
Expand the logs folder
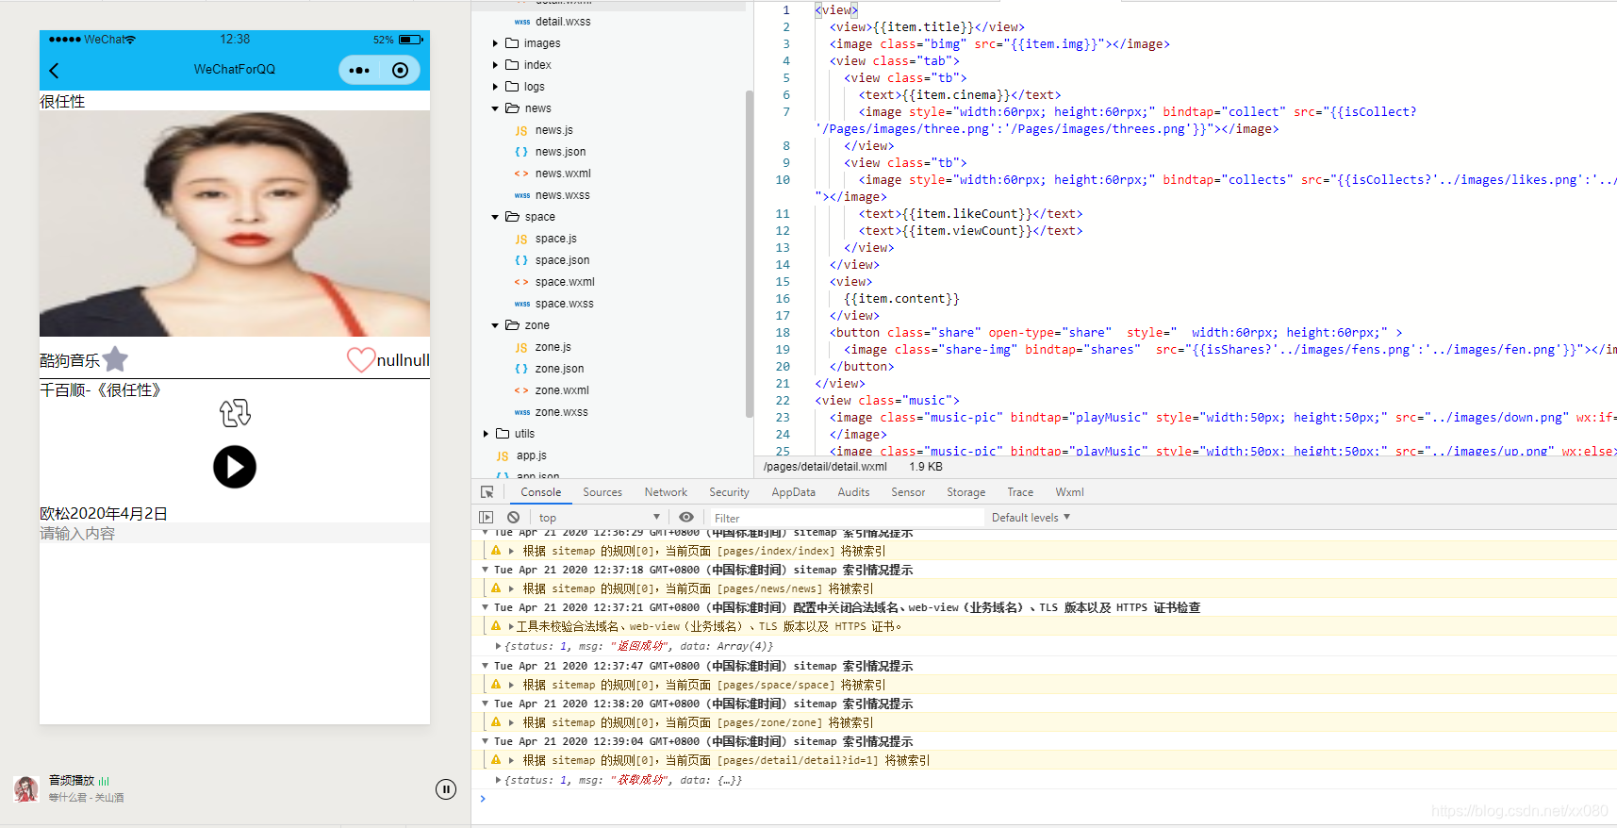point(495,87)
